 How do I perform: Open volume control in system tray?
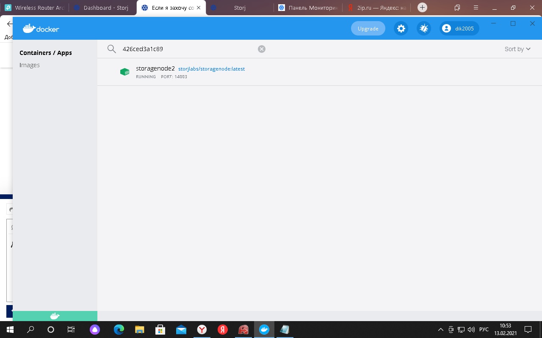click(x=471, y=330)
